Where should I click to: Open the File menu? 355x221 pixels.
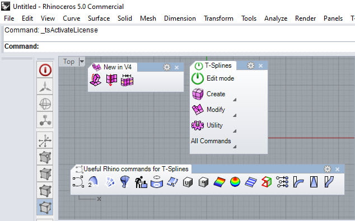coord(9,18)
